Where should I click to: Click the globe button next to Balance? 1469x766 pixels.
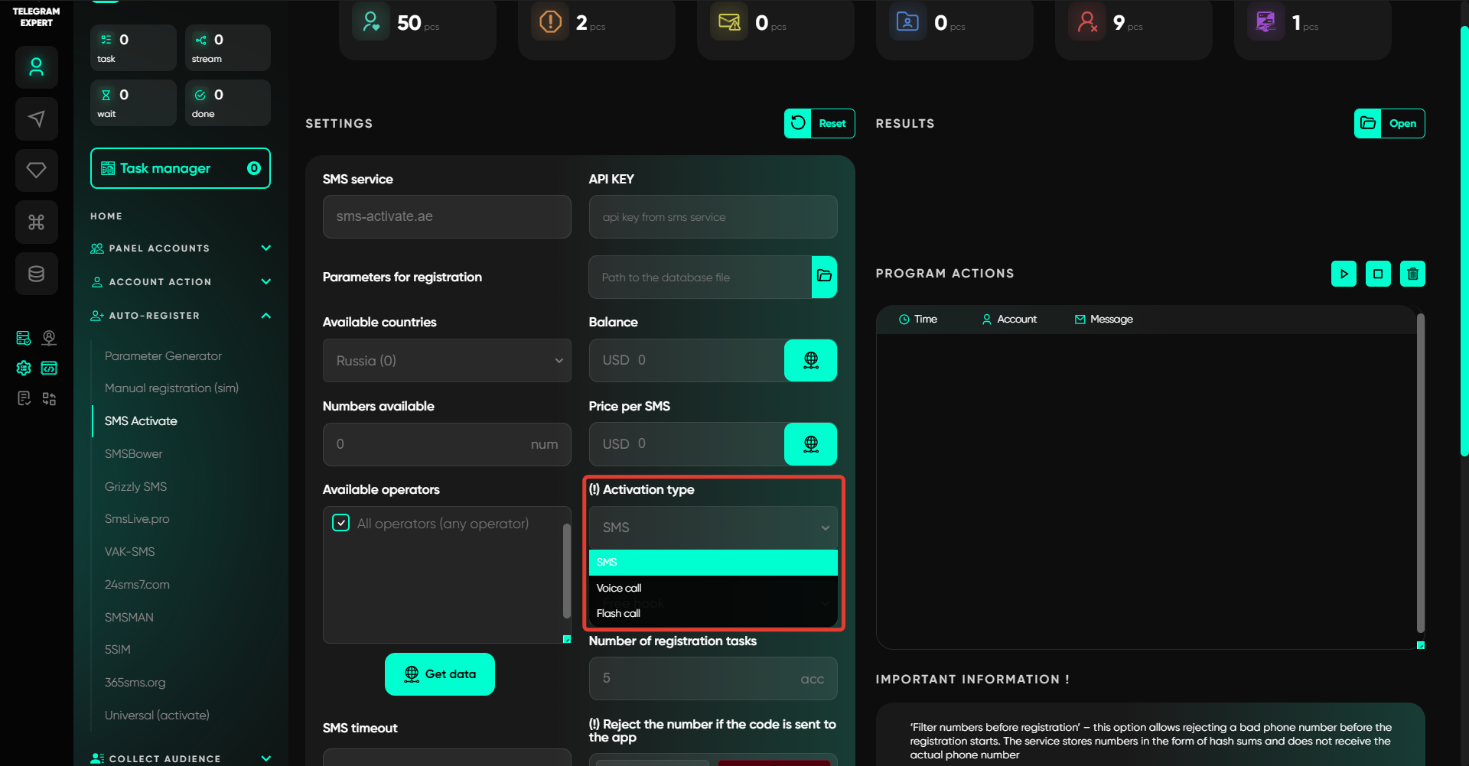tap(810, 360)
